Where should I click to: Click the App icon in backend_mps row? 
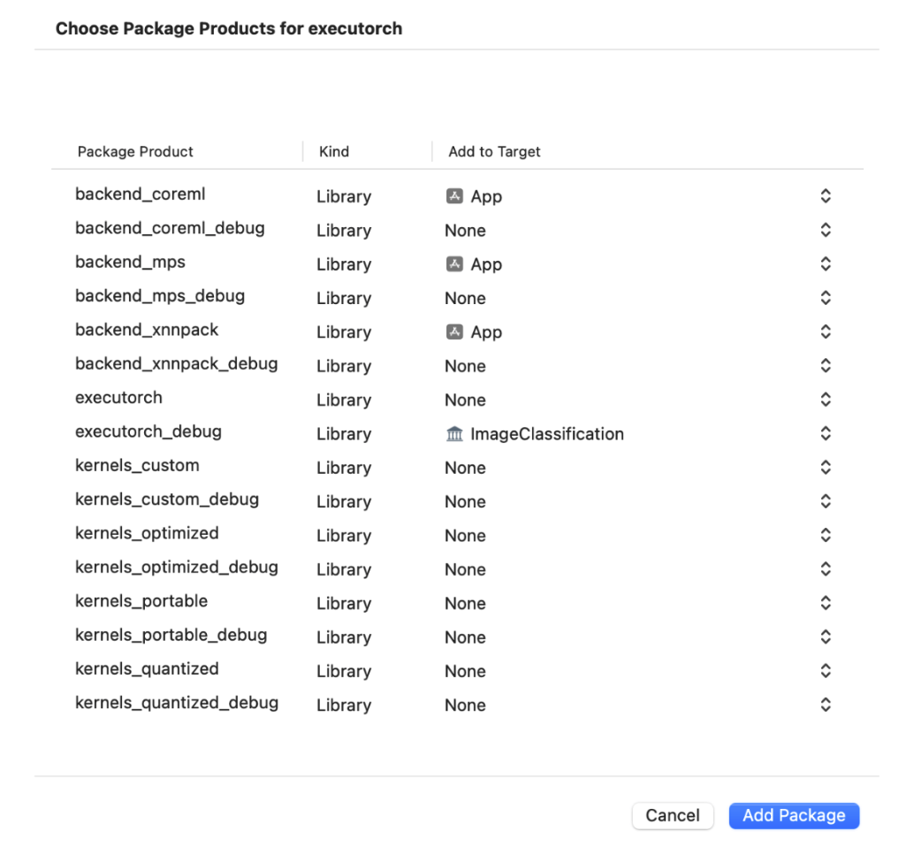pos(454,263)
